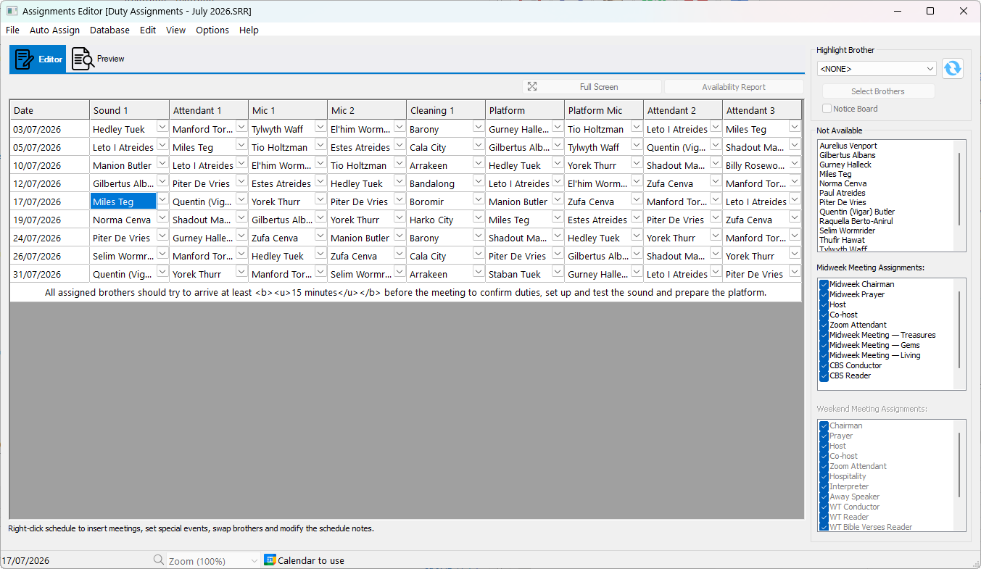Viewport: 981px width, 569px height.
Task: Toggle Midweek Meeting — Treasures checkbox
Action: pyautogui.click(x=824, y=335)
